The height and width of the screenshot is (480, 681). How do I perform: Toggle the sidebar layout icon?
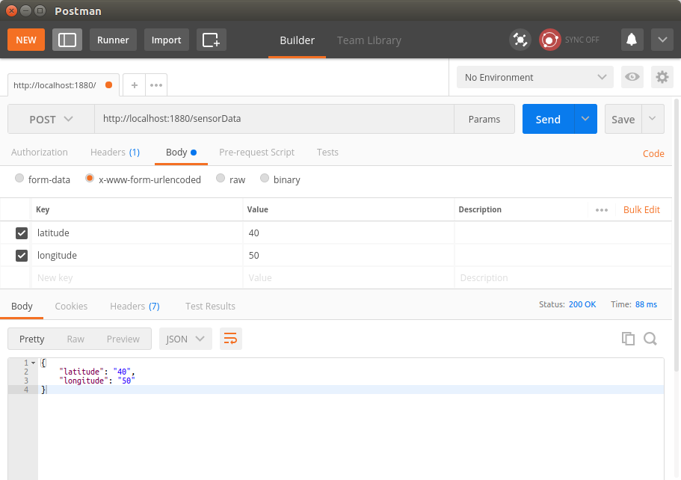67,40
